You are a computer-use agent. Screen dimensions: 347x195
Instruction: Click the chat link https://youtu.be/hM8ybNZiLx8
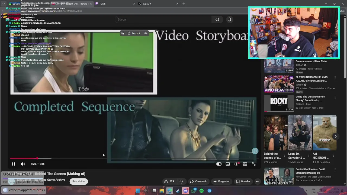pyautogui.click(x=36, y=44)
